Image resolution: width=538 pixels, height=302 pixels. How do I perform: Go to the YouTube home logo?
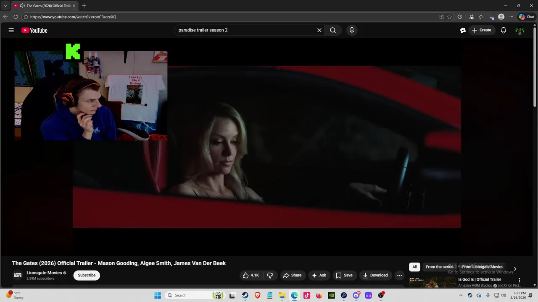click(x=34, y=30)
